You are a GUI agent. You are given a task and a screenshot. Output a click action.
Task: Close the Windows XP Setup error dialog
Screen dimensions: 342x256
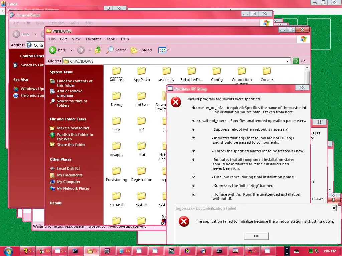coord(302,87)
